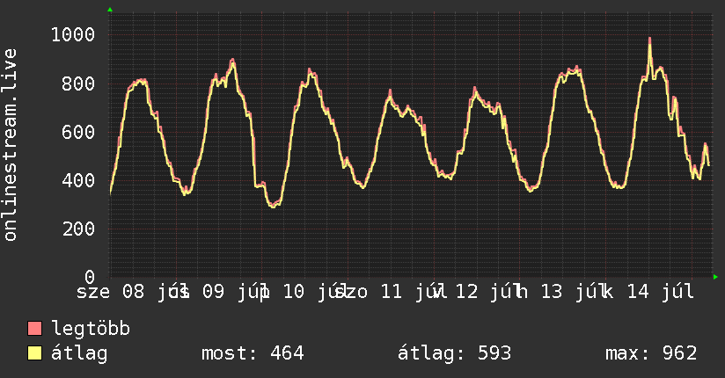Click the 600 y-axis label
Viewport: 725px width, 378px height.
coord(78,132)
